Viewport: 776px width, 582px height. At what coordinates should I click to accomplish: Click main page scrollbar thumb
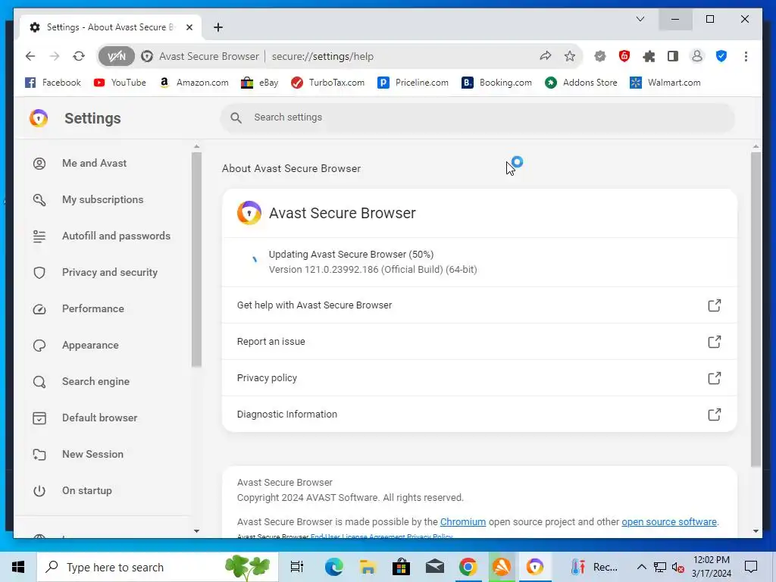(x=756, y=309)
